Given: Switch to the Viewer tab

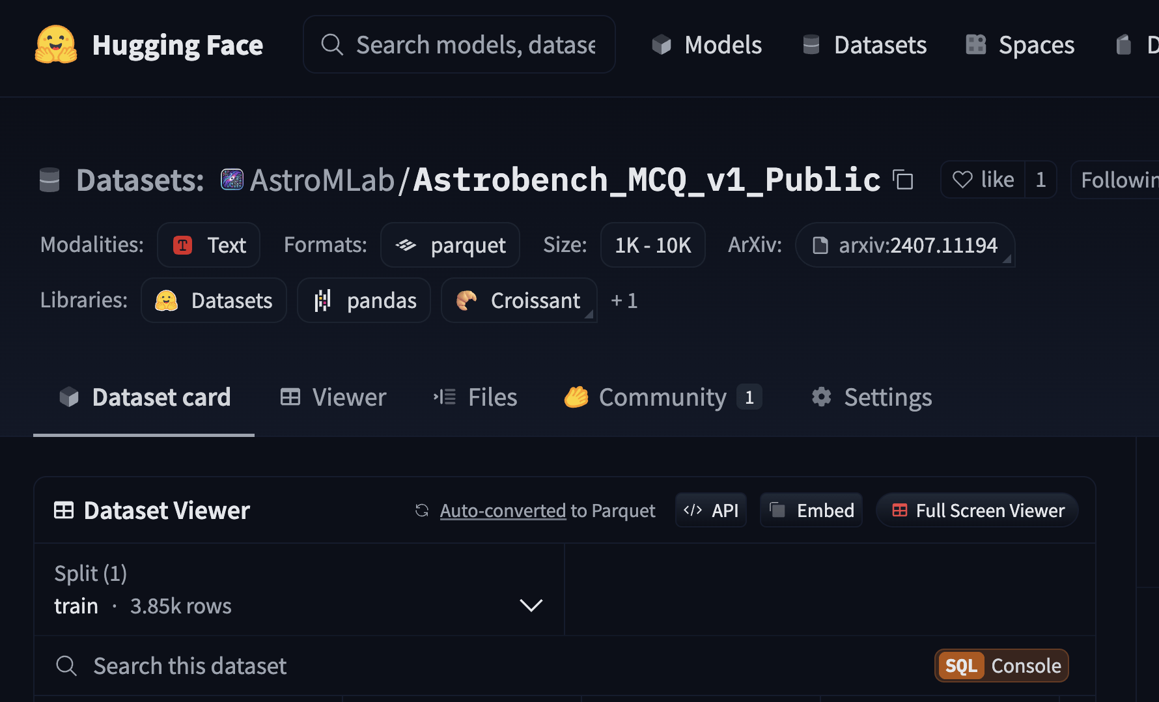Looking at the screenshot, I should [333, 397].
